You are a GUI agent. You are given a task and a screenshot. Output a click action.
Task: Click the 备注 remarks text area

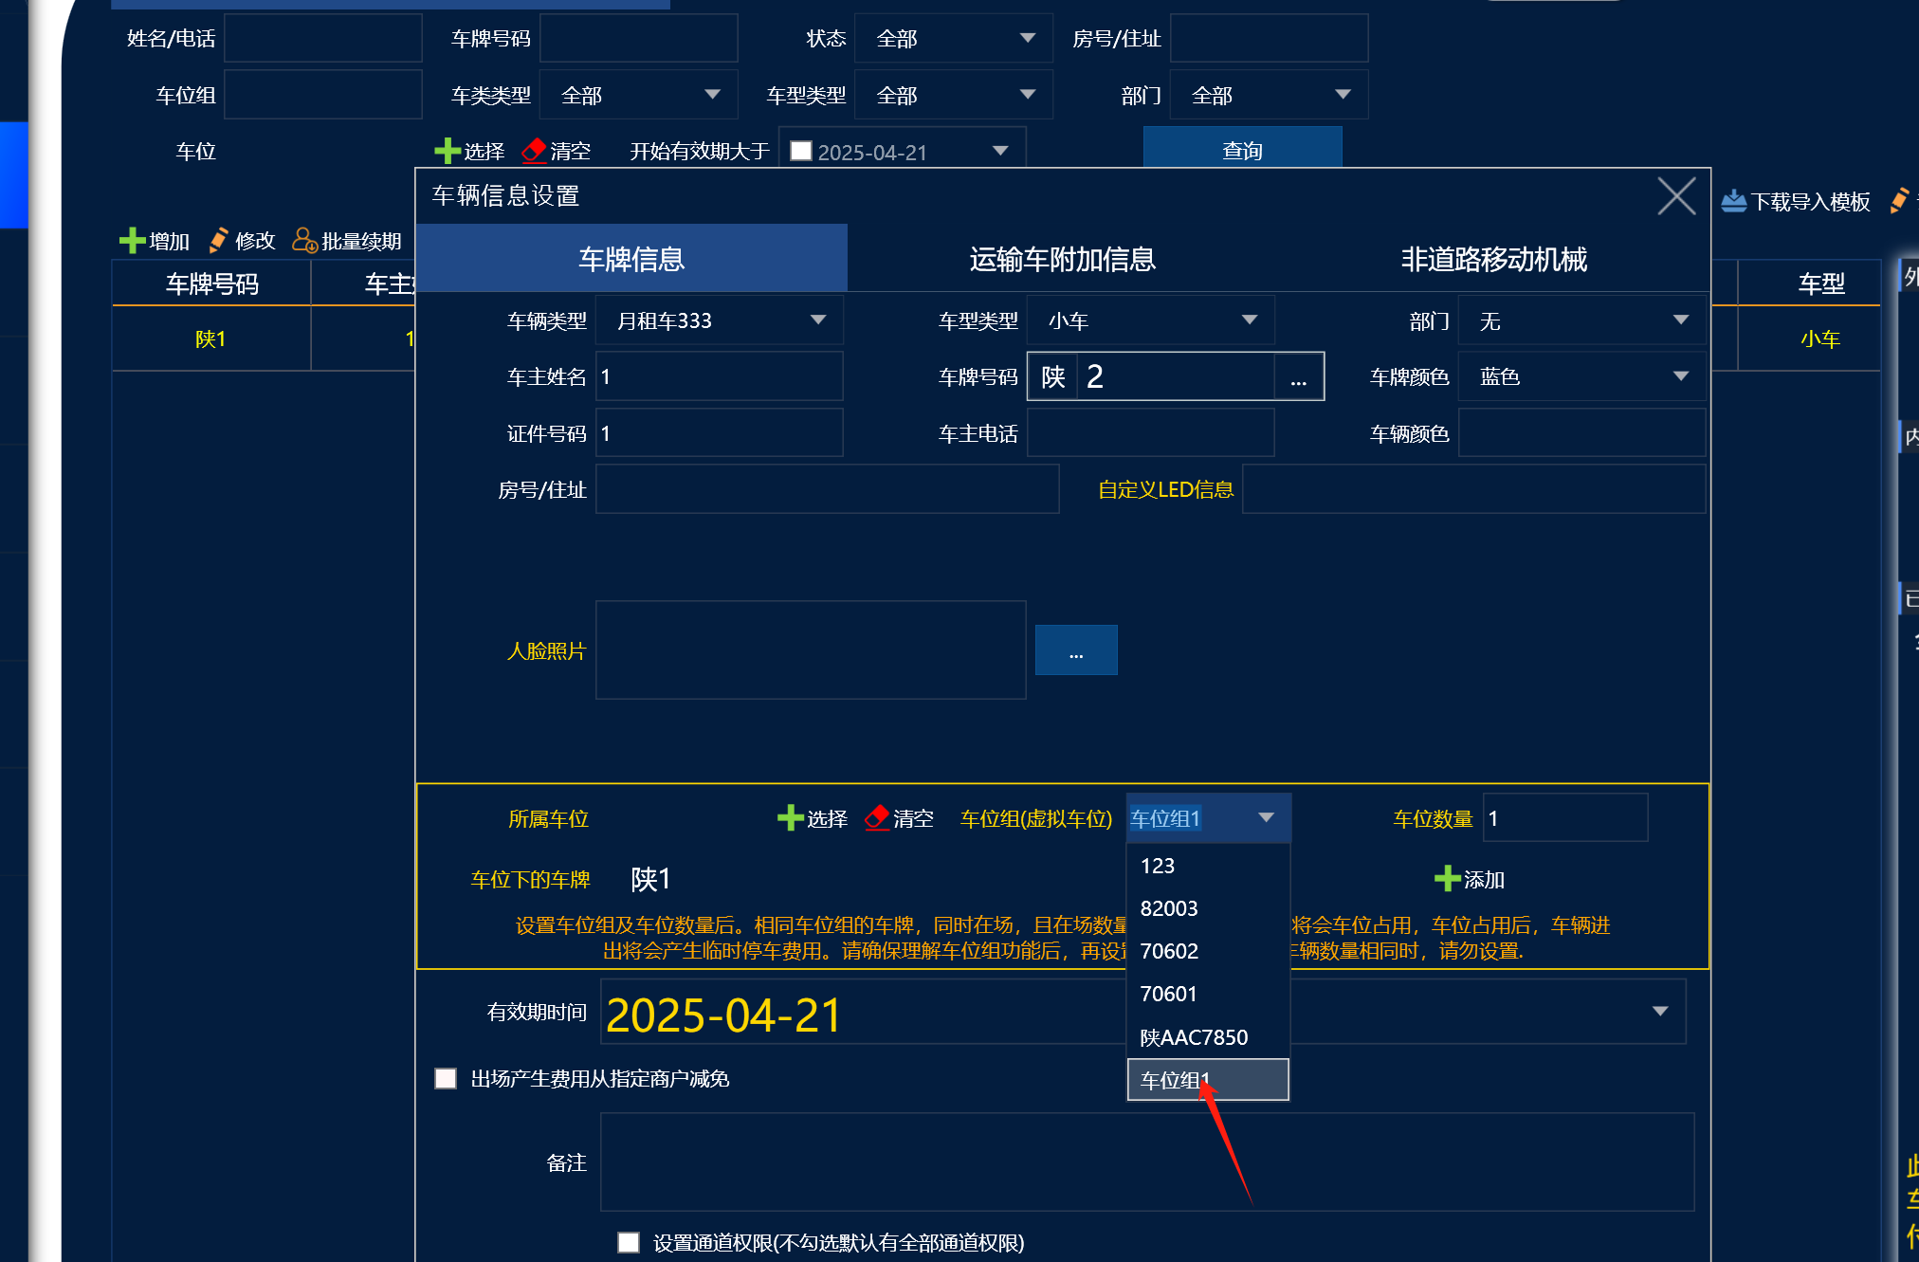click(1147, 1161)
